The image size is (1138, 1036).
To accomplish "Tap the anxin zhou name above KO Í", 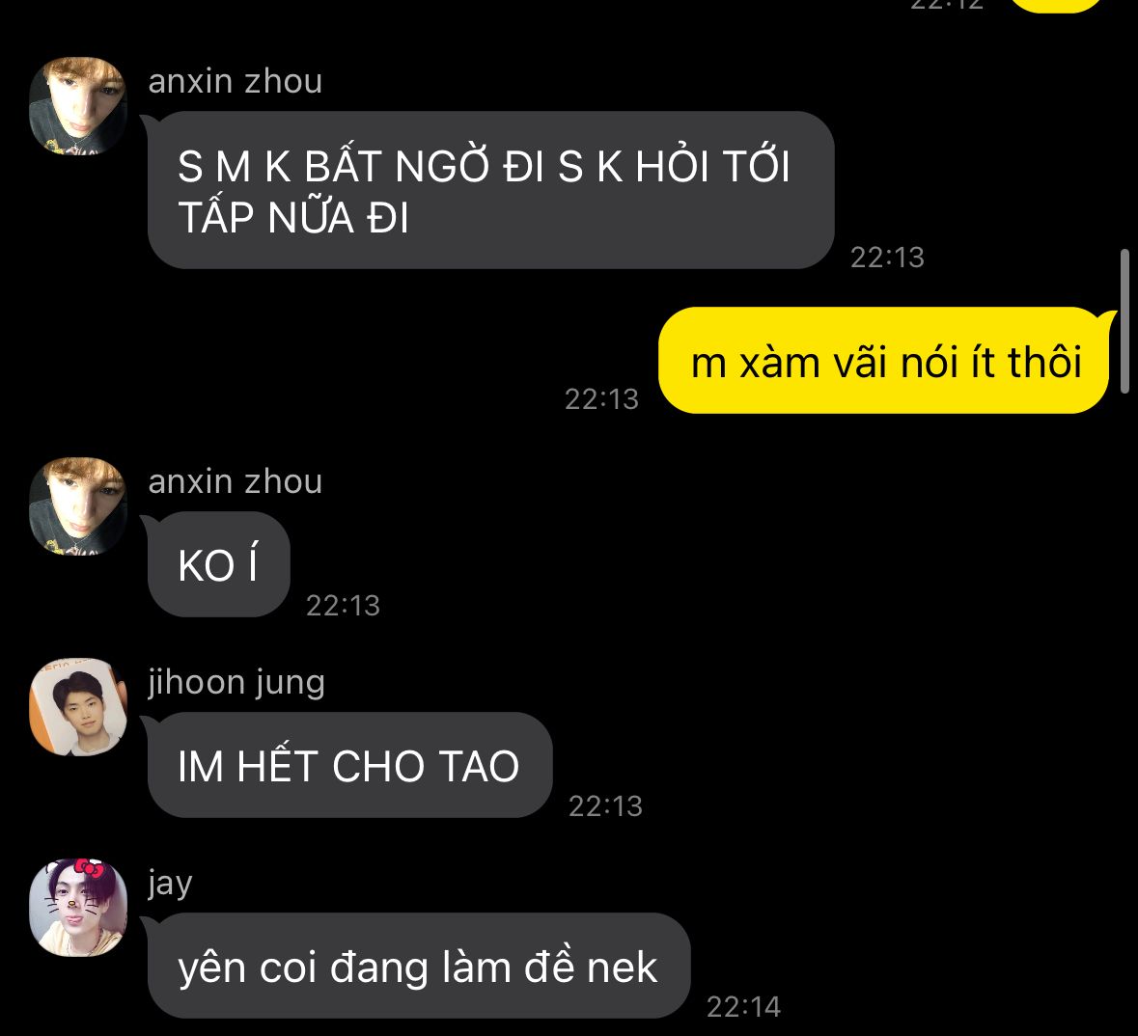I will [236, 481].
